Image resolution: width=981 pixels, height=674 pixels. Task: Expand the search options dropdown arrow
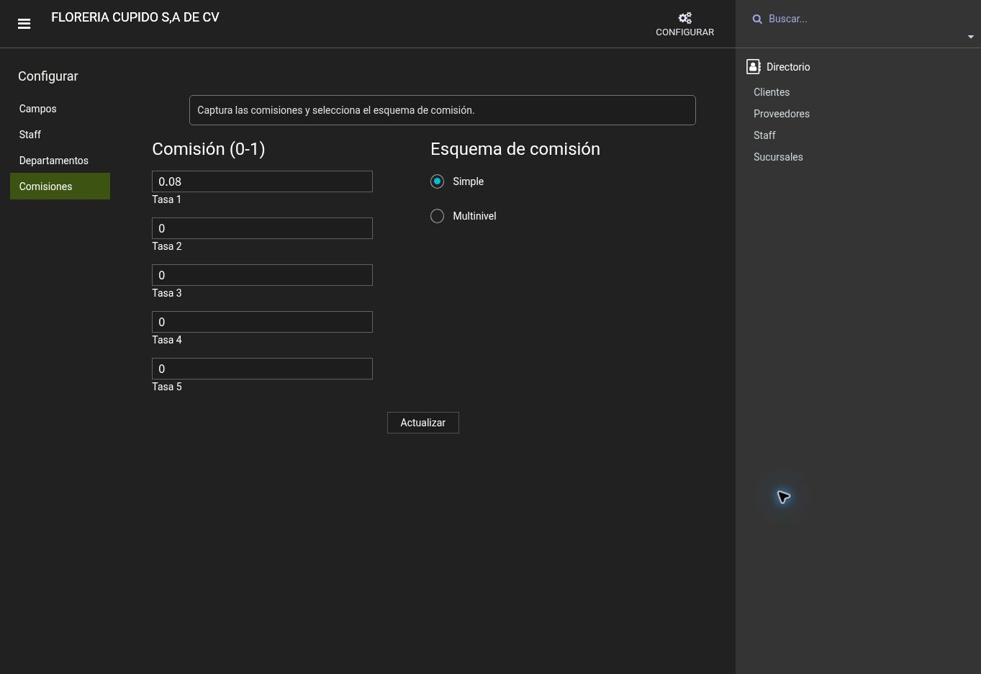(970, 37)
